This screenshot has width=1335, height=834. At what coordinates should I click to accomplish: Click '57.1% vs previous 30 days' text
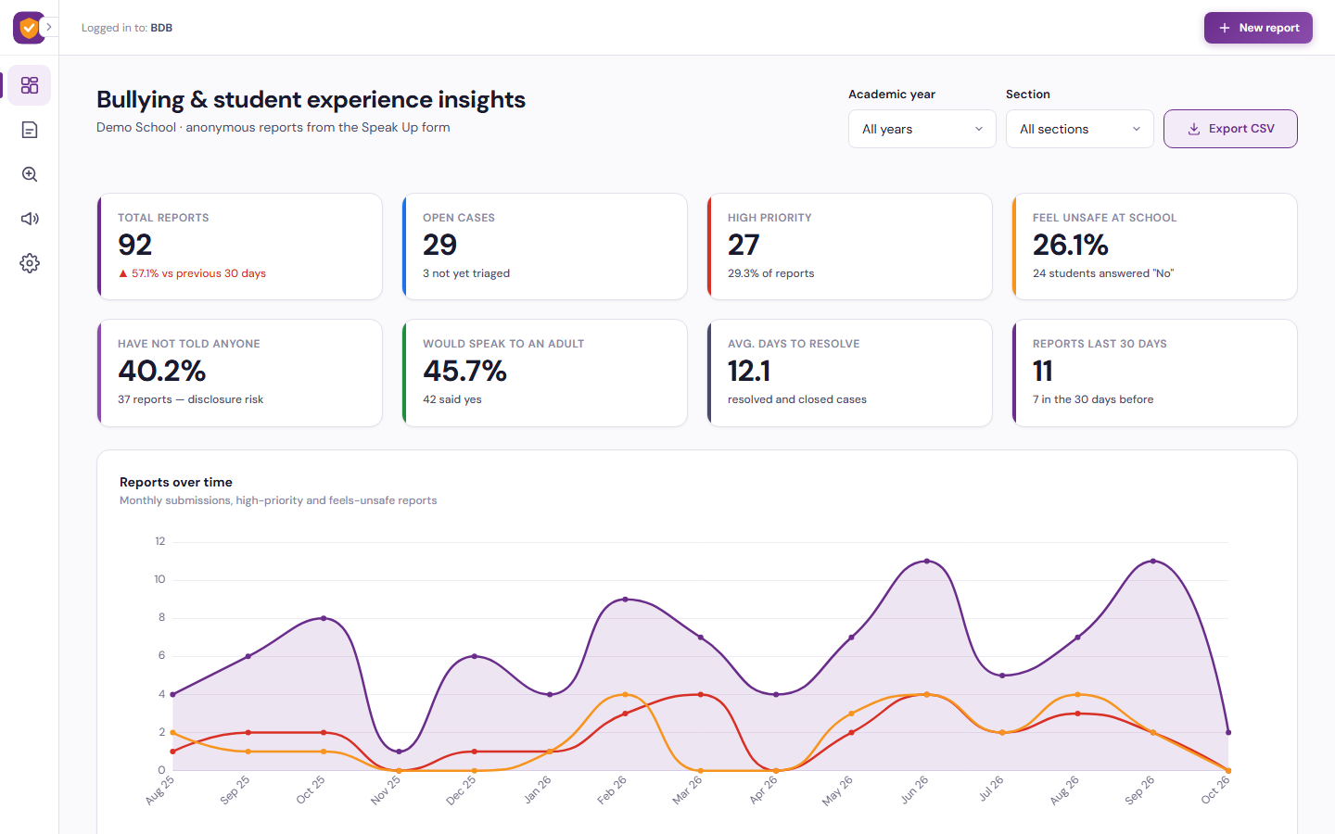click(198, 273)
